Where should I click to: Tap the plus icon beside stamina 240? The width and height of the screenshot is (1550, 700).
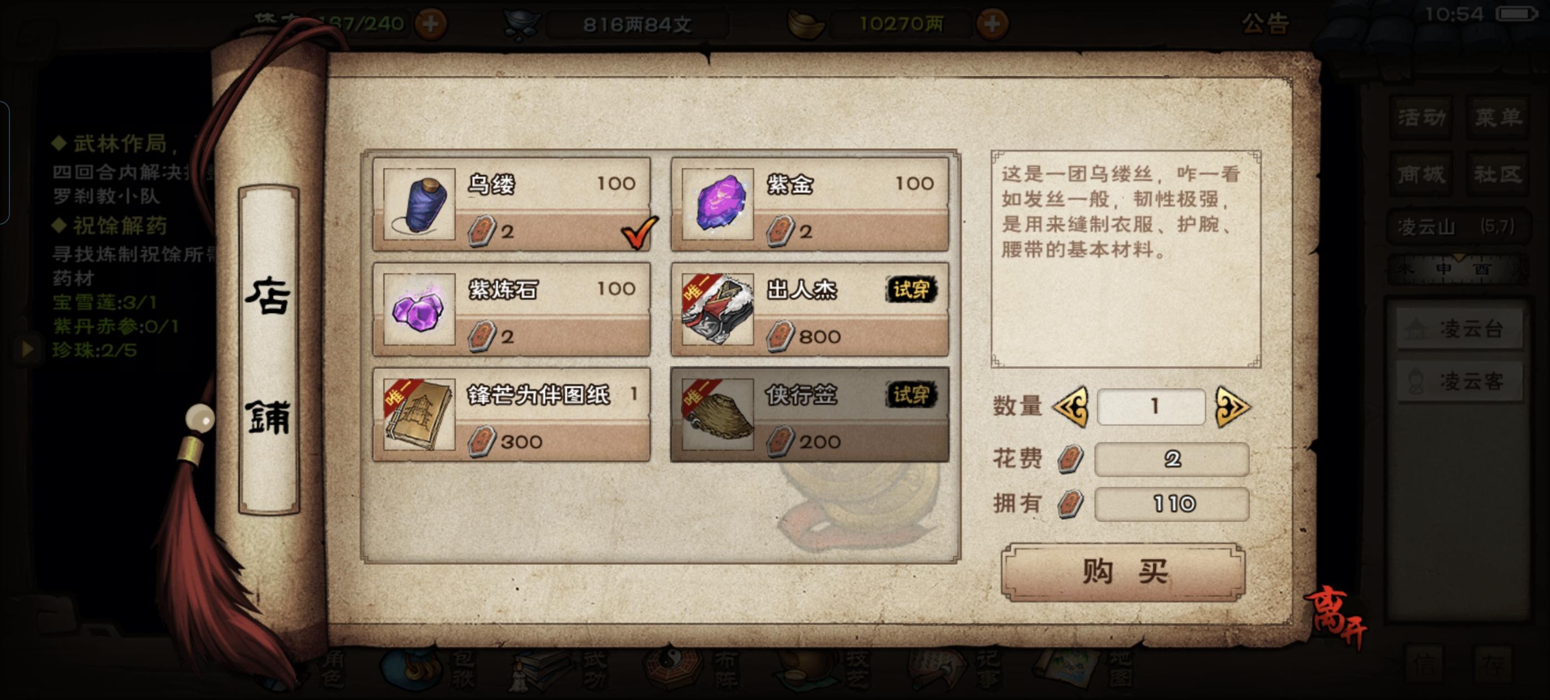click(x=431, y=24)
